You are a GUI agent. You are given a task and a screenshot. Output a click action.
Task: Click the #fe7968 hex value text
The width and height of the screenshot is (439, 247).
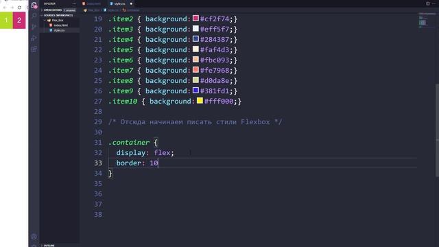[215, 70]
